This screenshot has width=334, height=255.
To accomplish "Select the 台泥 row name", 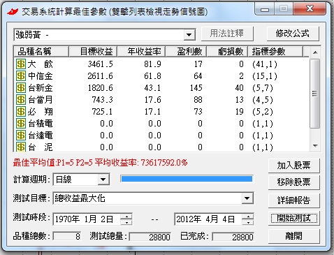I will click(41, 147).
